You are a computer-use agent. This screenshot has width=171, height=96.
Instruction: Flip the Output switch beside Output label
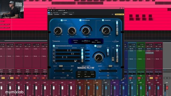click(x=110, y=66)
